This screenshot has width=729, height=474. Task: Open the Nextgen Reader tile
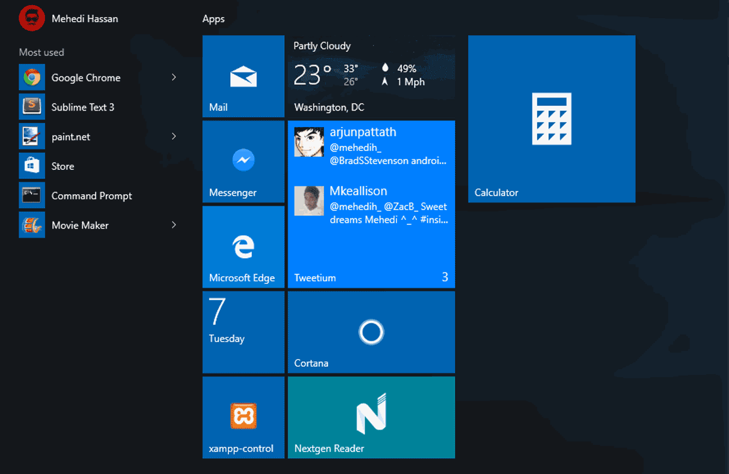[x=371, y=417]
